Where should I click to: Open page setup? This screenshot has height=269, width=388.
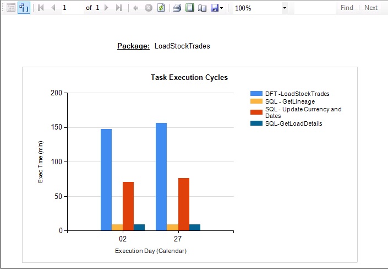click(201, 8)
